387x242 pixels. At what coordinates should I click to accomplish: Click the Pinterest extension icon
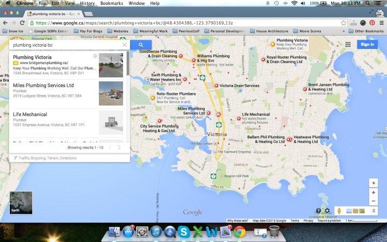click(x=372, y=23)
